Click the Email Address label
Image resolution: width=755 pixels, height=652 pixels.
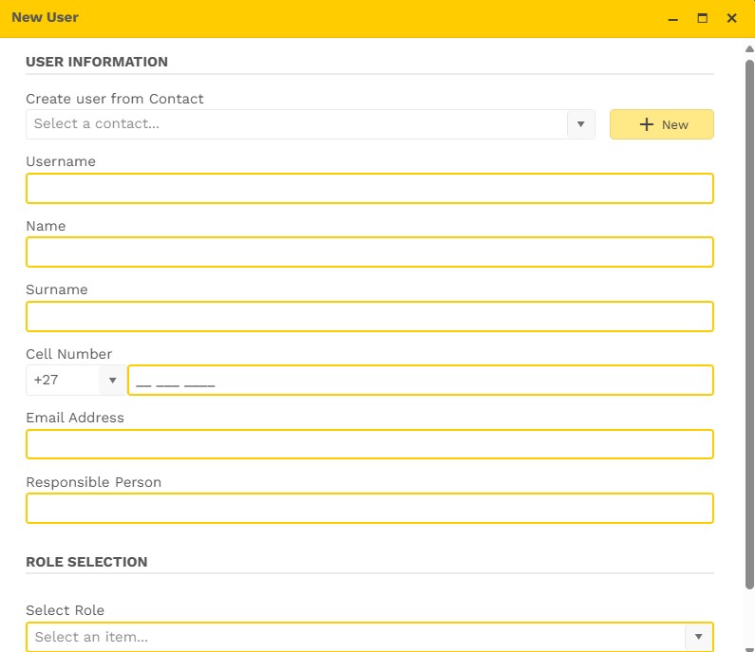75,418
